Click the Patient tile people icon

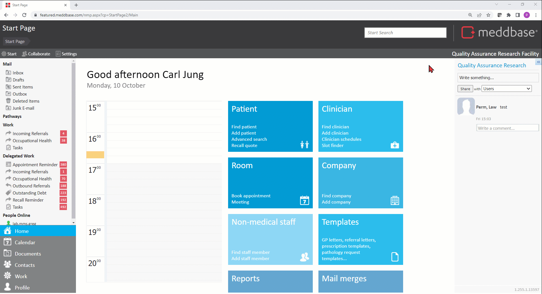pyautogui.click(x=304, y=144)
